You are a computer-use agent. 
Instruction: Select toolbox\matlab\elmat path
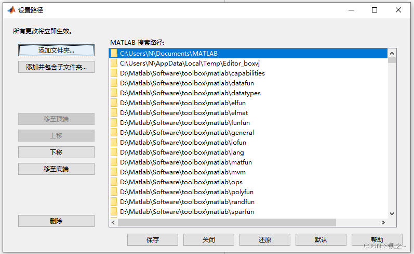point(248,113)
